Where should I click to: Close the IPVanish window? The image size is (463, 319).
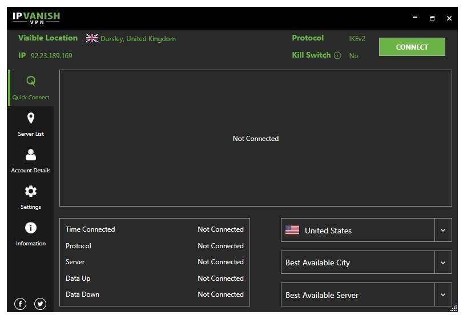pos(449,18)
